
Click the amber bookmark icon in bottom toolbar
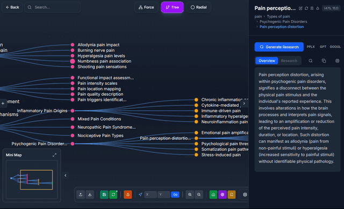coord(232,194)
